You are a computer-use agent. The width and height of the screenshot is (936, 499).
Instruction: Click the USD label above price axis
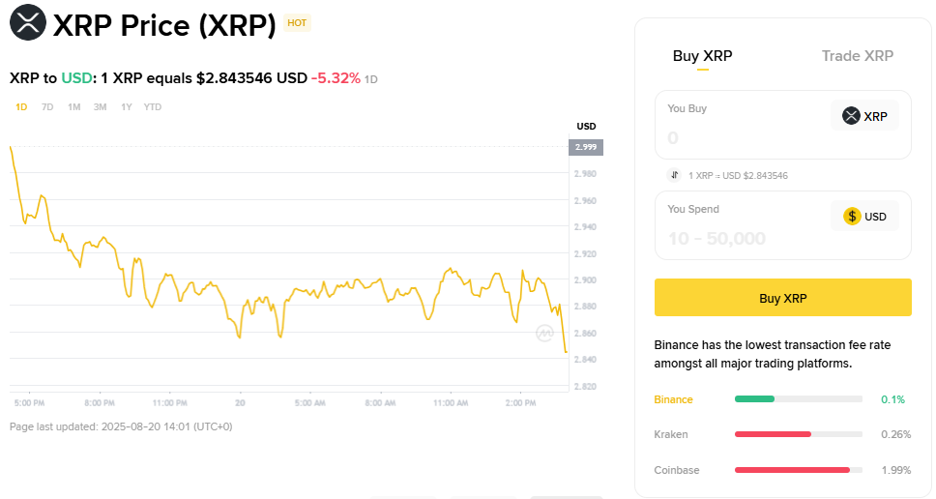(586, 126)
